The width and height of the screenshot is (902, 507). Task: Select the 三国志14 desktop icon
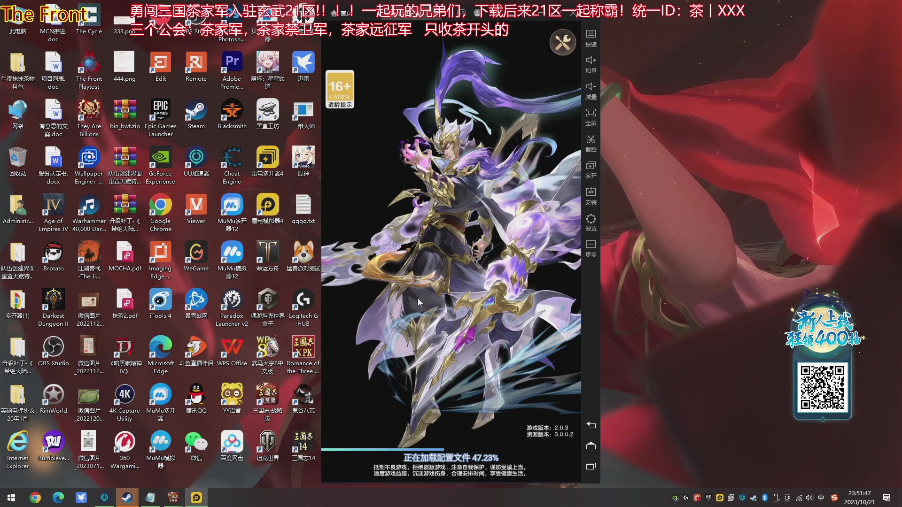(x=303, y=446)
